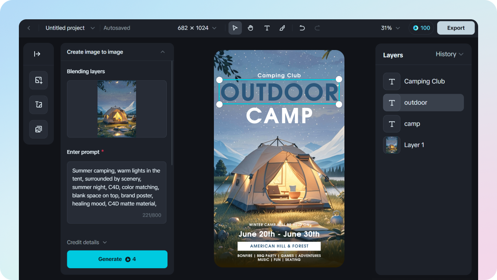The width and height of the screenshot is (497, 280).
Task: Click the Camping Club text on canvas
Action: point(279,75)
